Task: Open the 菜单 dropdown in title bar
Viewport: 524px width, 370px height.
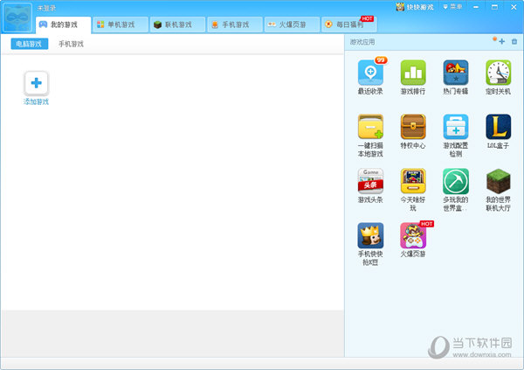Action: click(x=452, y=7)
